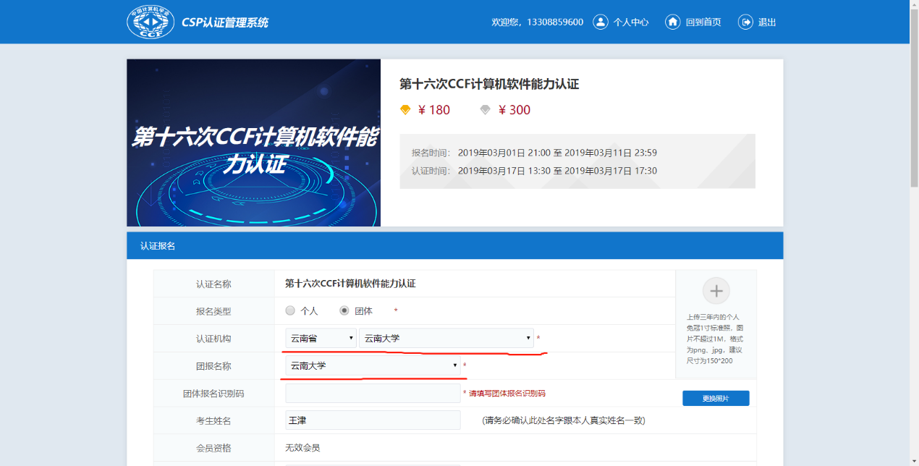Click the logout arrow icon
Image resolution: width=919 pixels, height=466 pixels.
745,22
